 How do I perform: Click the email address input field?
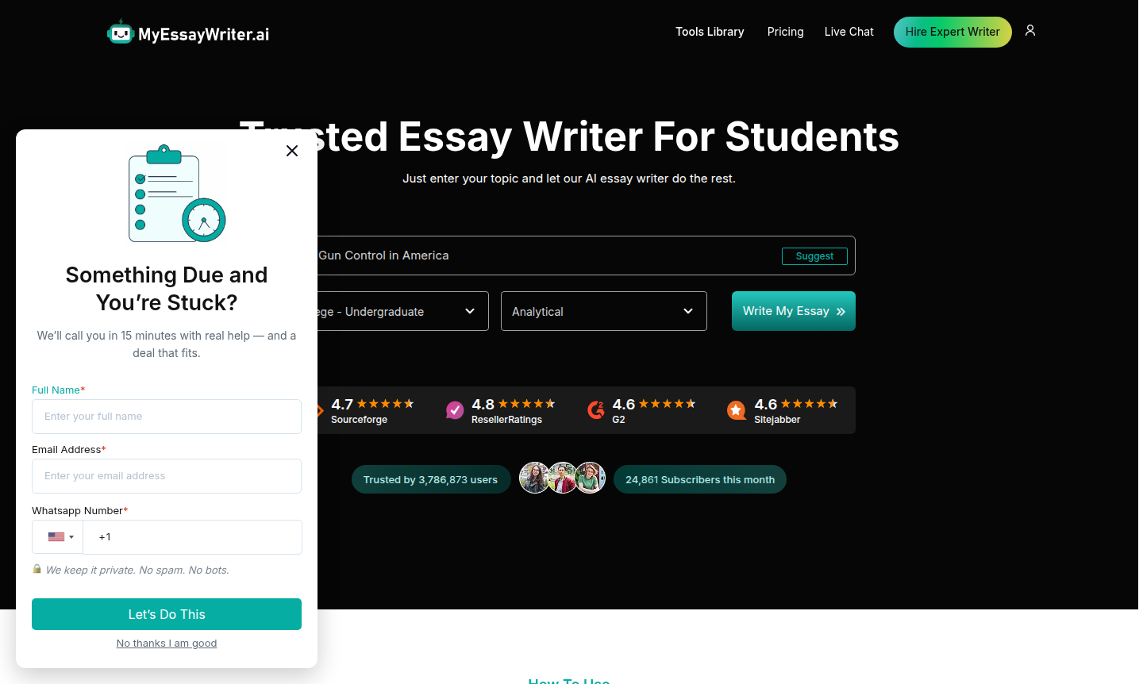166,476
